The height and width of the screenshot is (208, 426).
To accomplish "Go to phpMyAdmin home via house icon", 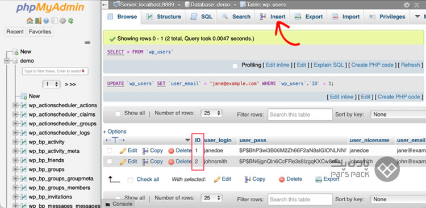I will [30, 20].
